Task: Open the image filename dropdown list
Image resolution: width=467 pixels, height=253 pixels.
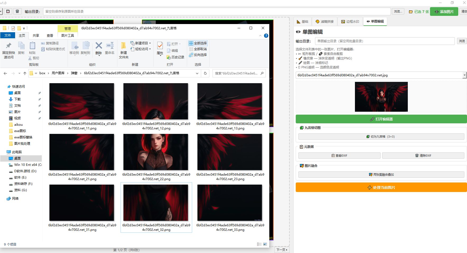Action: tap(465, 75)
